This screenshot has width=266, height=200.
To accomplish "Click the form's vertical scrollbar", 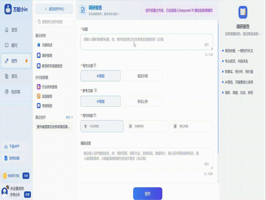I will 218,88.
